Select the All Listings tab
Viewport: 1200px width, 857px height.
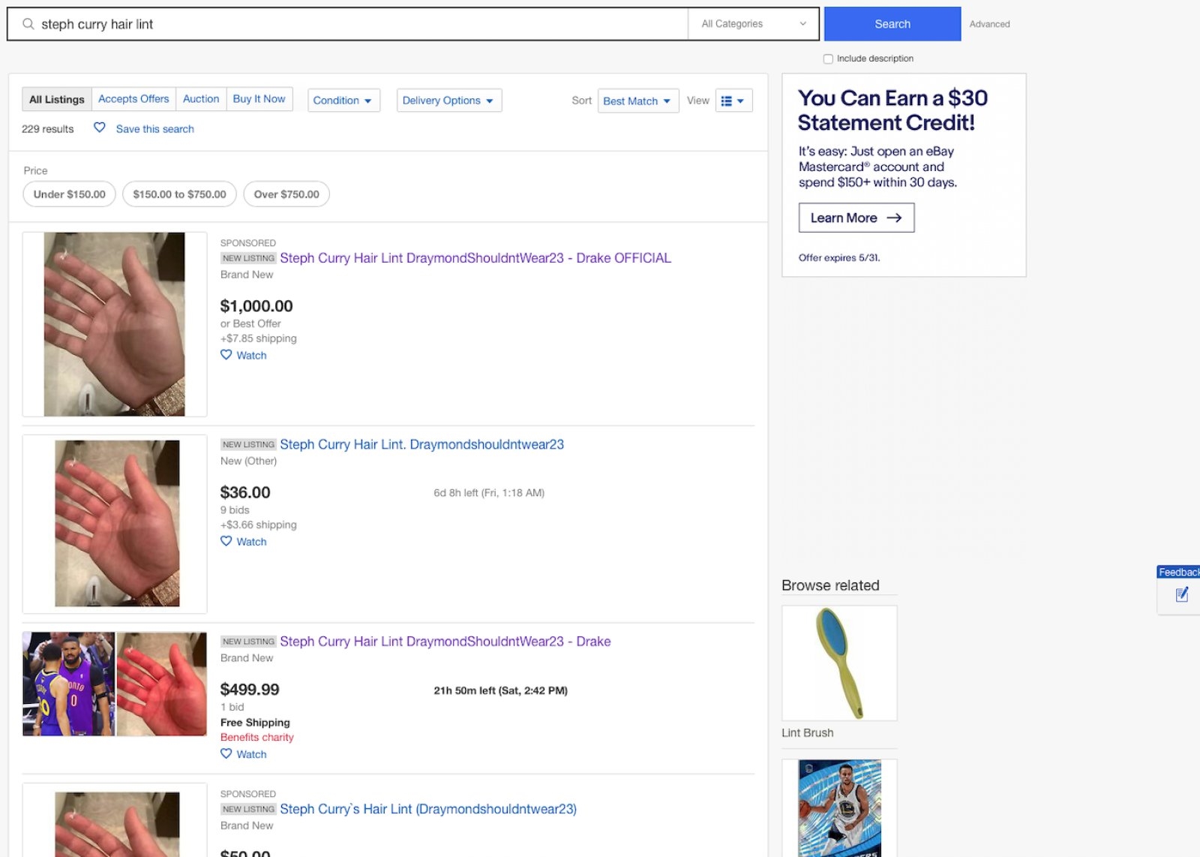tap(57, 99)
